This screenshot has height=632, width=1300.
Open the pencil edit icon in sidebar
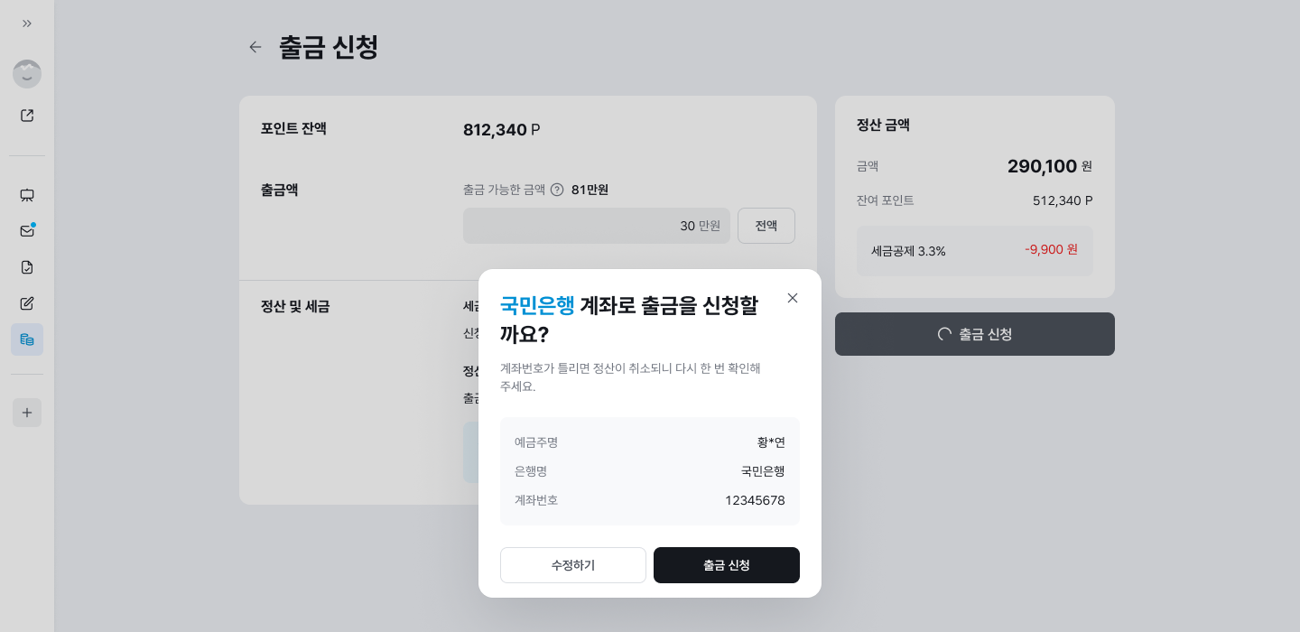27,303
